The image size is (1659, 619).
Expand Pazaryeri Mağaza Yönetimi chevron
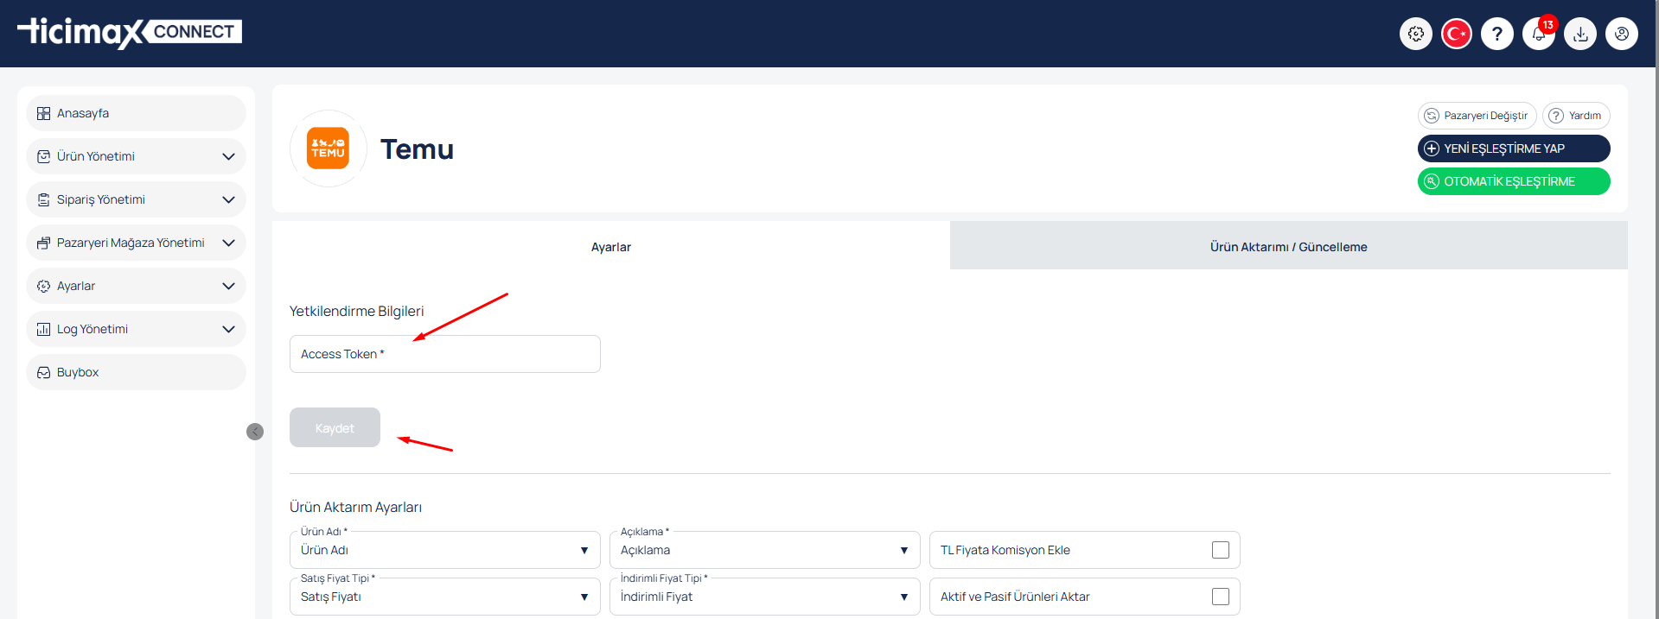coord(228,243)
